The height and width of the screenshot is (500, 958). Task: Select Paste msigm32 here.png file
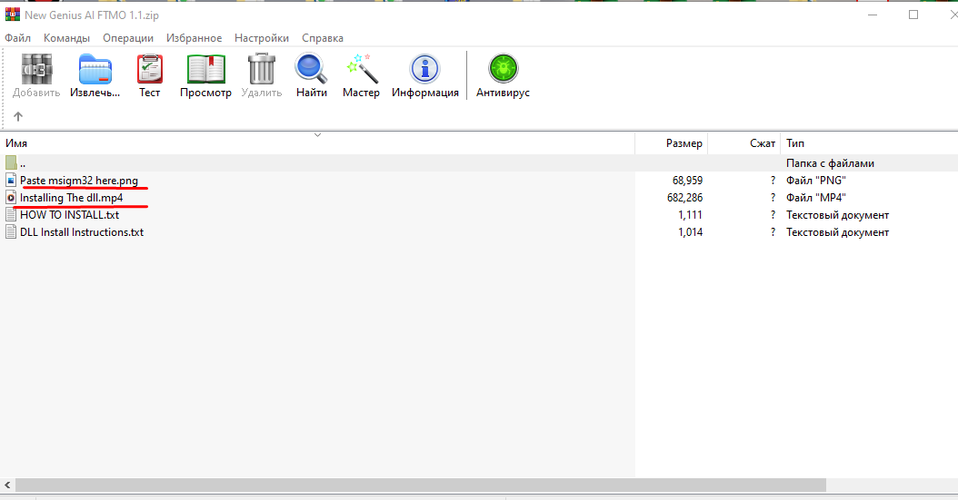click(79, 181)
